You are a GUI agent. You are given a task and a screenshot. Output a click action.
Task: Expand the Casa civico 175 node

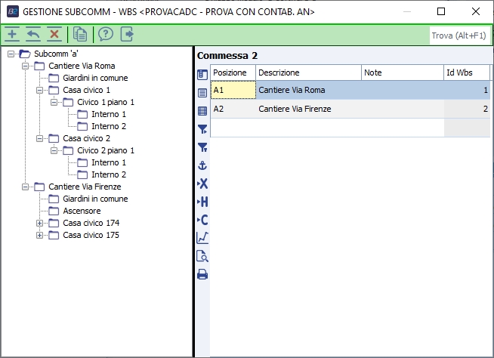(40, 236)
